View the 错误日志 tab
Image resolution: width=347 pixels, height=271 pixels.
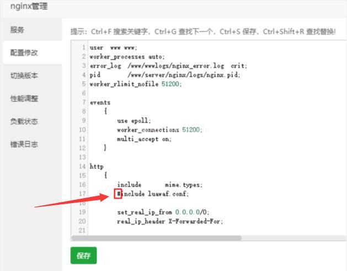click(21, 145)
